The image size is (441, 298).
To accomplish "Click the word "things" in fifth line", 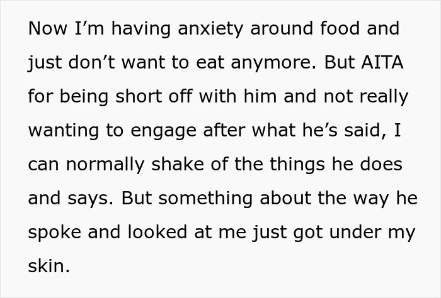I will point(297,165).
